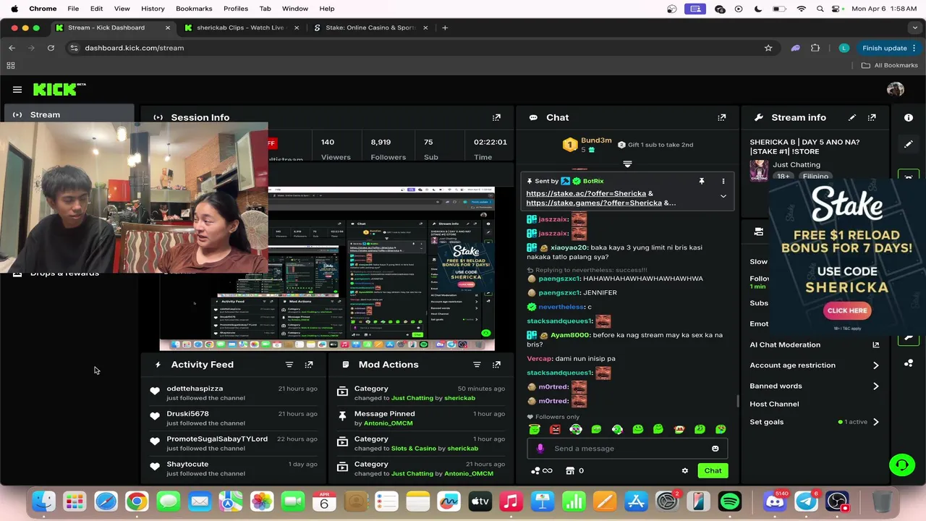Expand the pinned message chevron

point(723,196)
